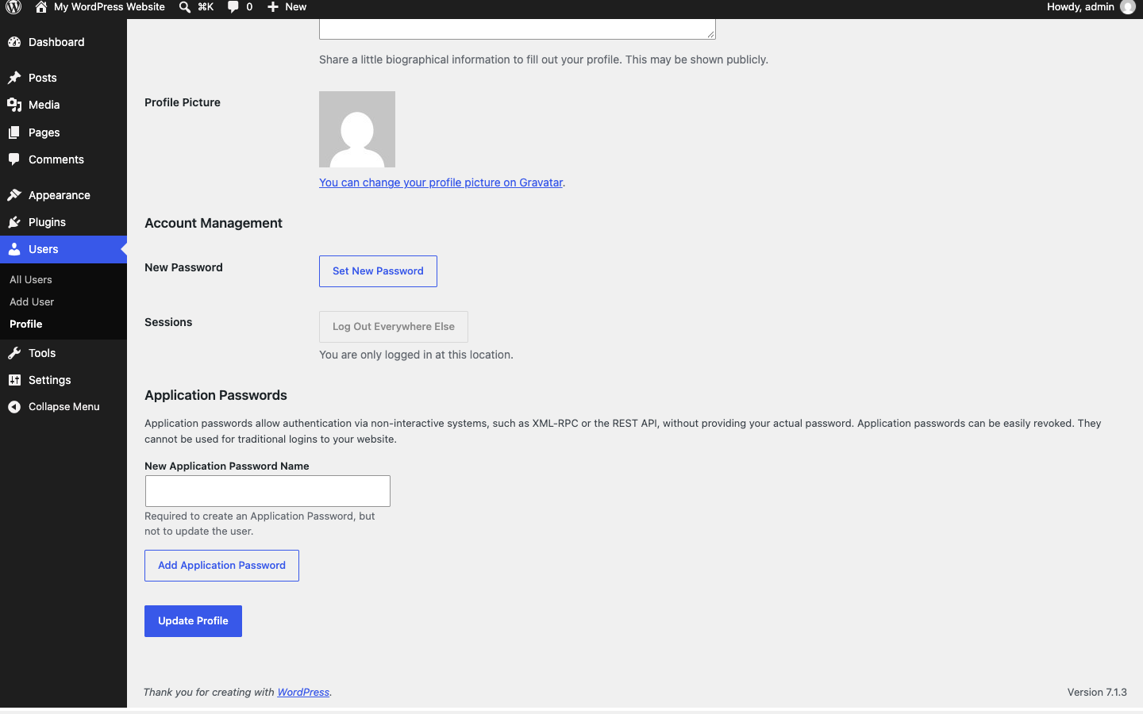
Task: Go to the Dashboard menu label
Action: pyautogui.click(x=56, y=42)
